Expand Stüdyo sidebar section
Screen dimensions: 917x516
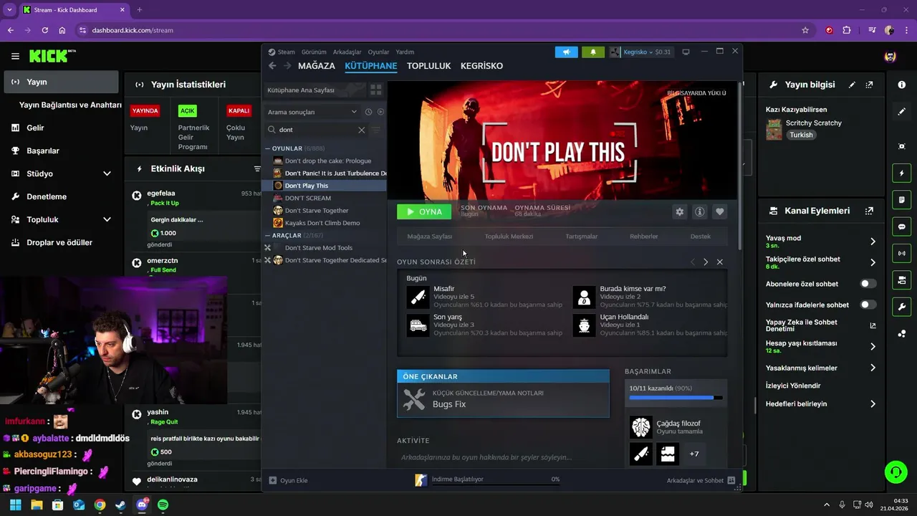[x=107, y=173]
